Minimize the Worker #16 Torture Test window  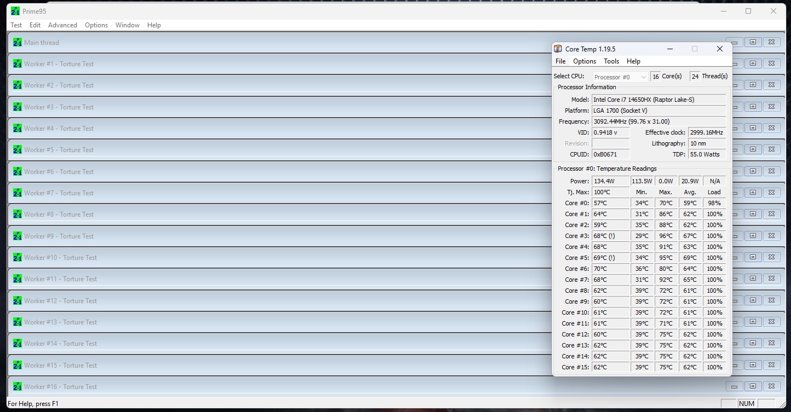(734, 386)
